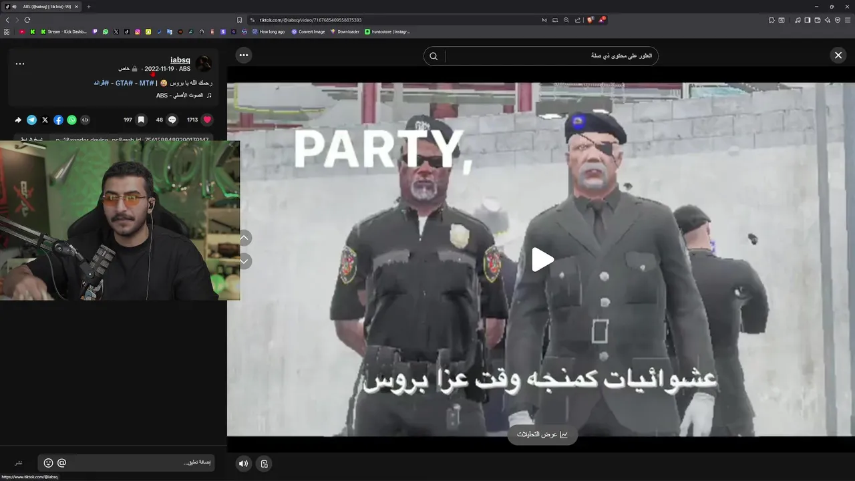Click the browser address bar URL

(x=311, y=20)
